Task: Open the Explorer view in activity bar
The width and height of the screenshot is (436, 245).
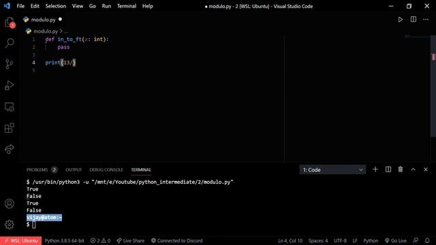Action: (10, 22)
